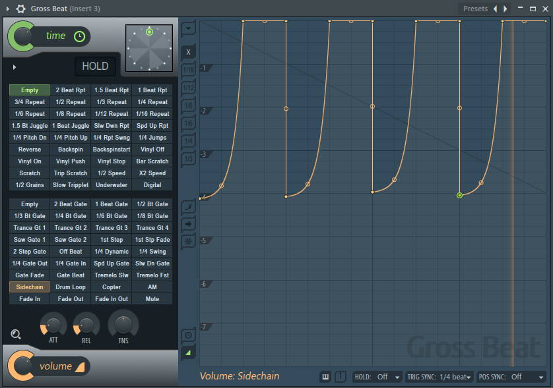Select the 1/4 Pitch Dn time preset
Image resolution: width=553 pixels, height=388 pixels.
click(30, 138)
